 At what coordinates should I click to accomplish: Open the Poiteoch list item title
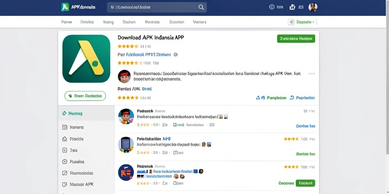click(x=145, y=111)
